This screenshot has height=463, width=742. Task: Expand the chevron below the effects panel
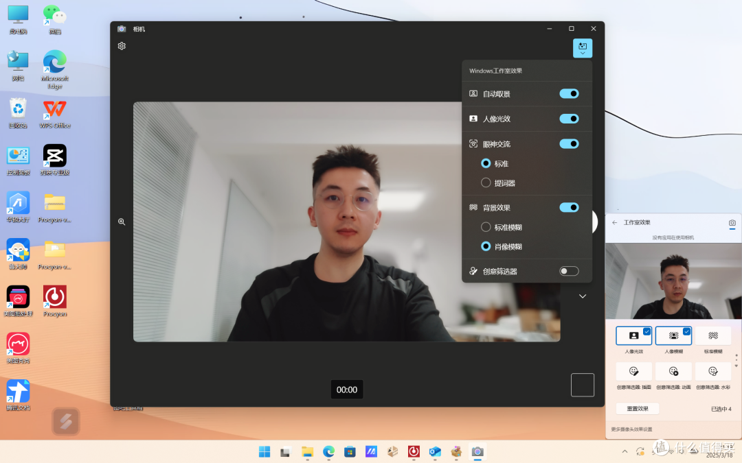[x=583, y=296]
